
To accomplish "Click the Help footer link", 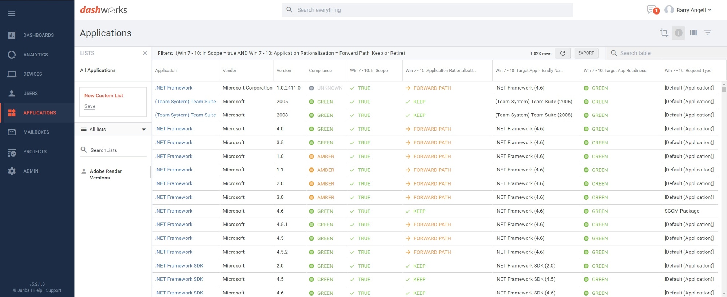I will click(x=38, y=290).
